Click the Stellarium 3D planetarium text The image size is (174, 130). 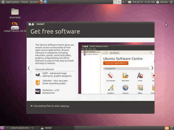[51, 92]
